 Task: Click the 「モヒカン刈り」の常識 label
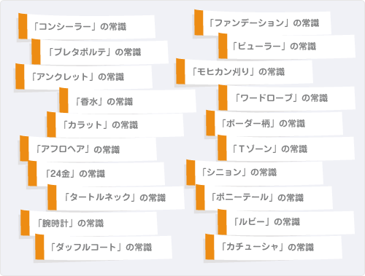point(245,71)
